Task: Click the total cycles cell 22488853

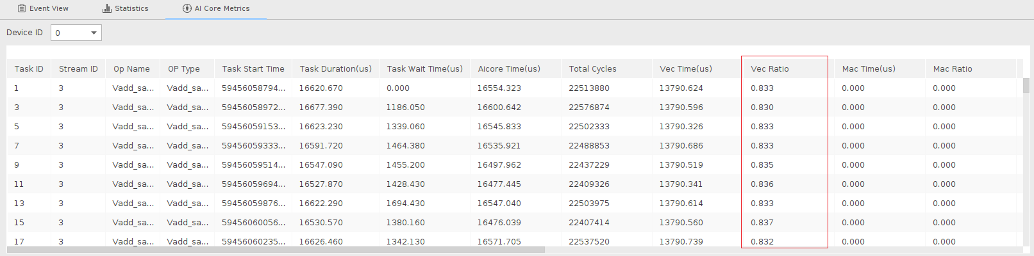Action: point(589,146)
